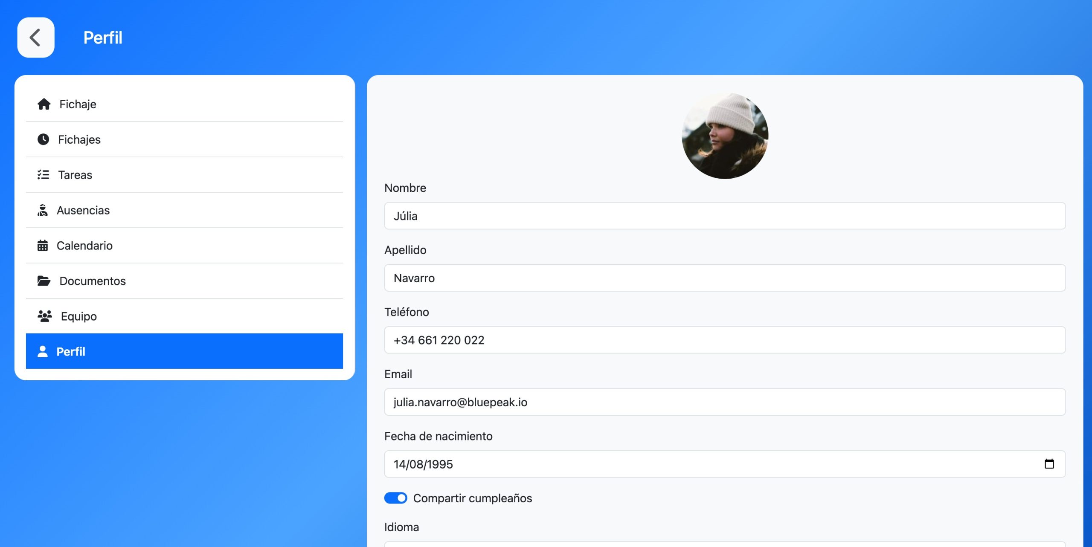
Task: Click the Nombre field containing Júlia
Action: pyautogui.click(x=725, y=216)
